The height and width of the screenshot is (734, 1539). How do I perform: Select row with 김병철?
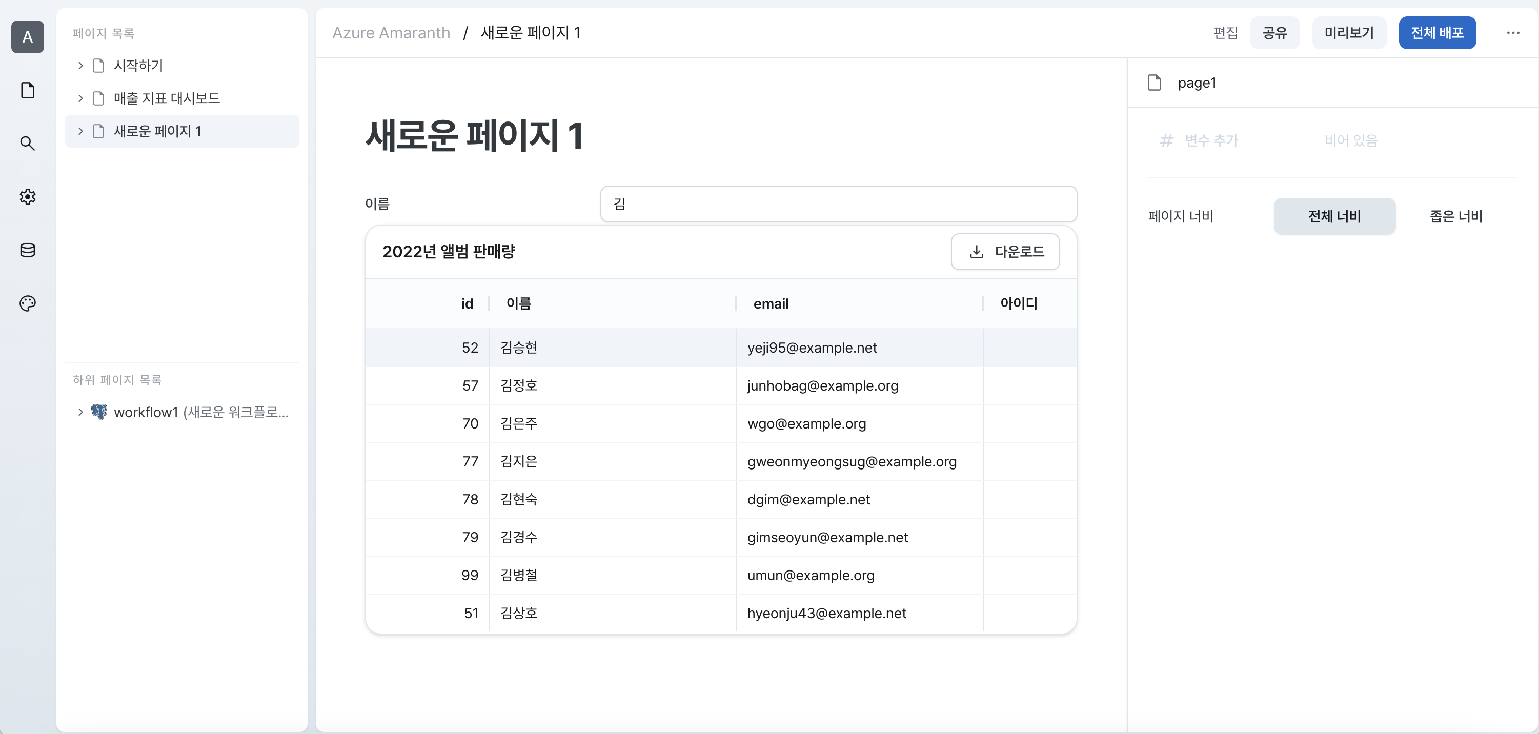click(x=721, y=575)
